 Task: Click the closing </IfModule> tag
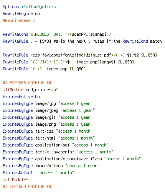15,180
